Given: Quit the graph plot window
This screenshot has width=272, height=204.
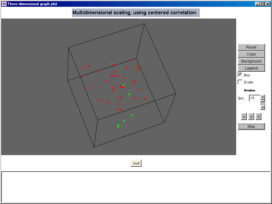Looking at the screenshot, I should [x=136, y=163].
